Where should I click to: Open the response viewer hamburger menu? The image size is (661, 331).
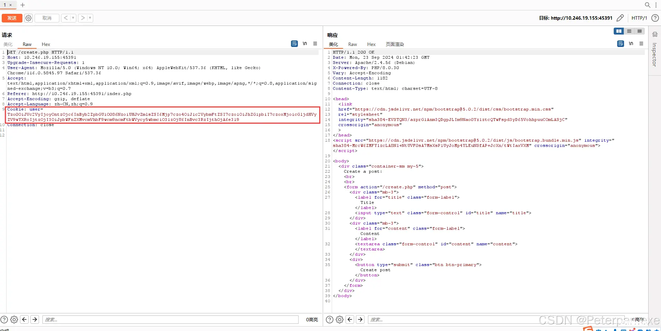[x=641, y=44]
